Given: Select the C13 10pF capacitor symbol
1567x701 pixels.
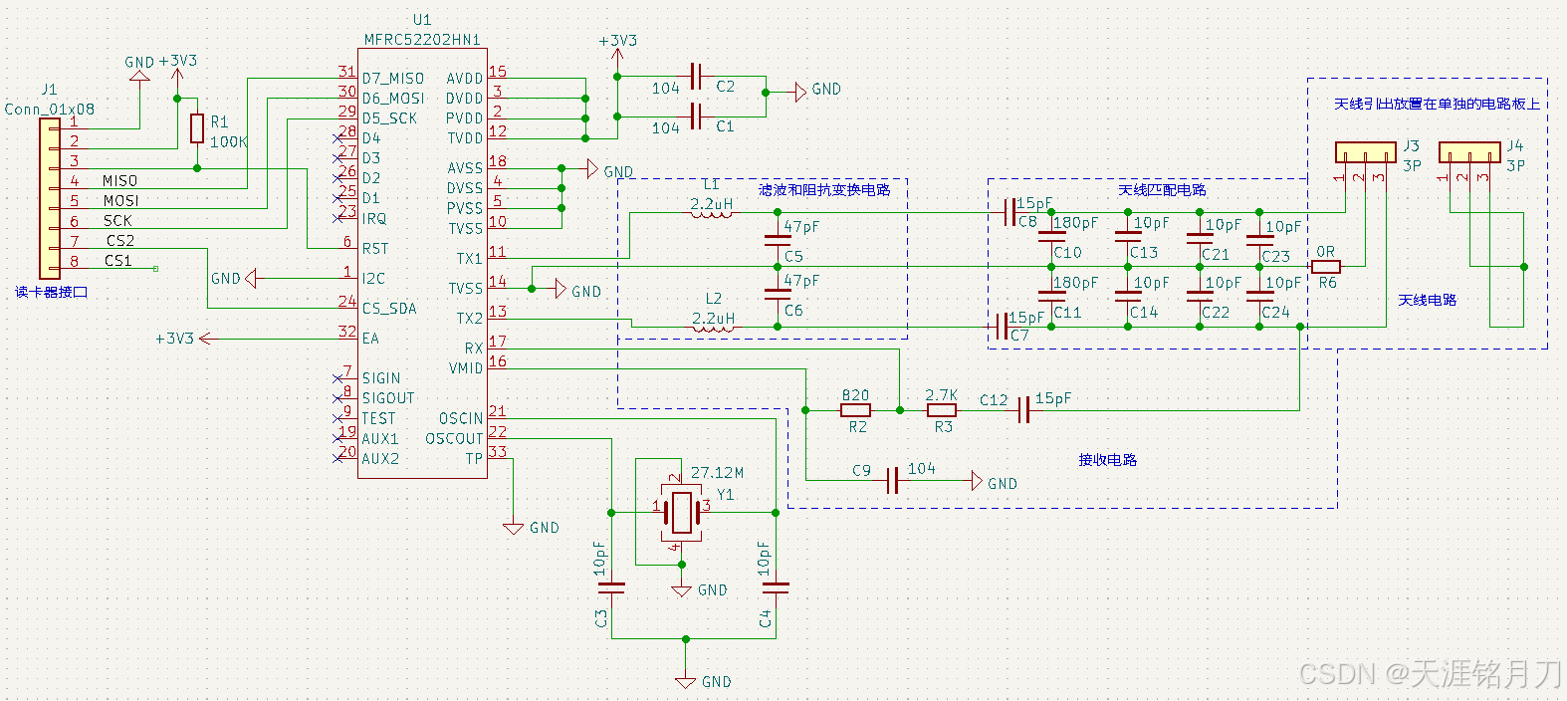Looking at the screenshot, I should pos(1127,237).
